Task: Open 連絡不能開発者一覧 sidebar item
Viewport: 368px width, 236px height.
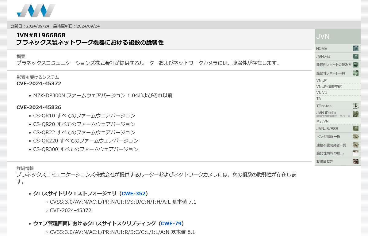Action: point(337,145)
